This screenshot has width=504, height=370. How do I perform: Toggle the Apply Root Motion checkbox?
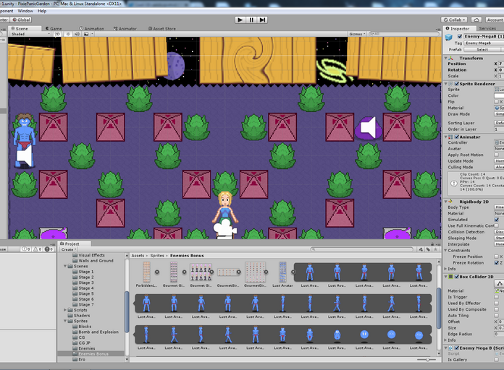point(497,155)
